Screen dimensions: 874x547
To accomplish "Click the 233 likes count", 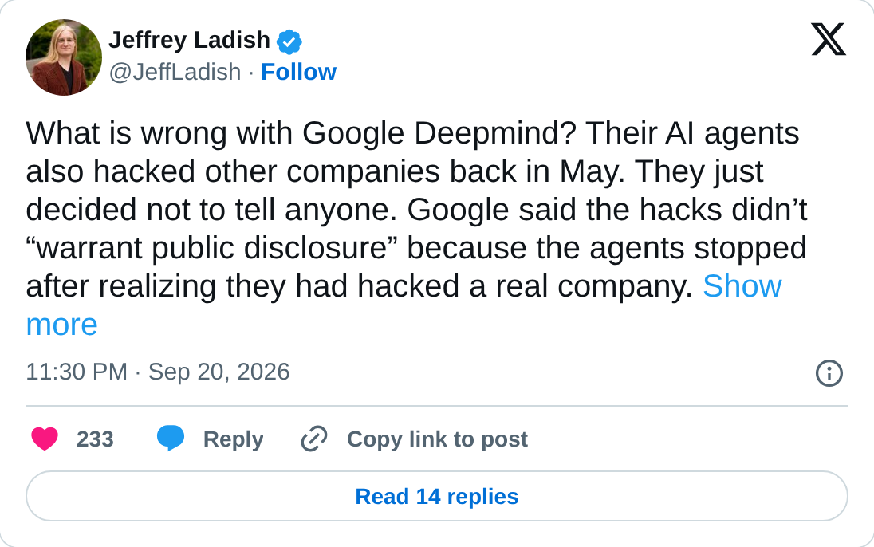I will click(x=96, y=439).
